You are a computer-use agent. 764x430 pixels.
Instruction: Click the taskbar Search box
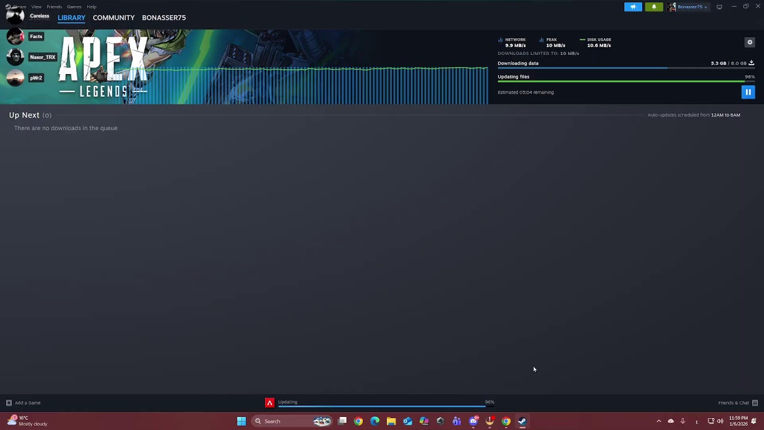click(x=292, y=421)
